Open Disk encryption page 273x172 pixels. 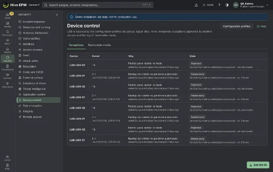coord(39,106)
